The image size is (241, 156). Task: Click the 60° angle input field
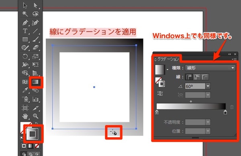pos(195,86)
